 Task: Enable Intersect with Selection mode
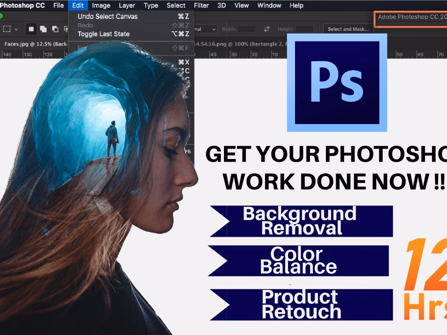(x=65, y=29)
